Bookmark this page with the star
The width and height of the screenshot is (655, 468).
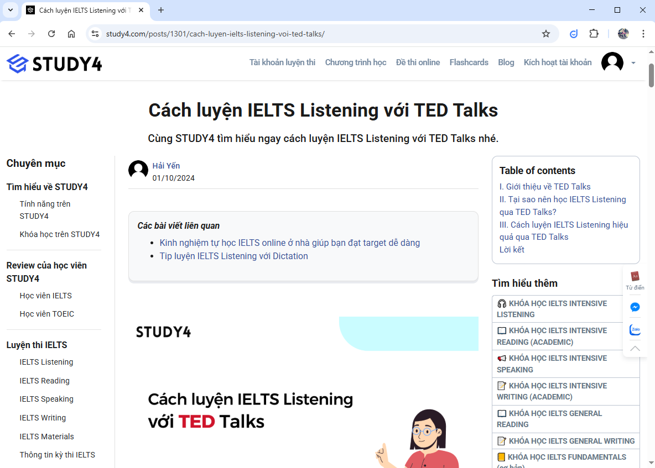point(546,34)
